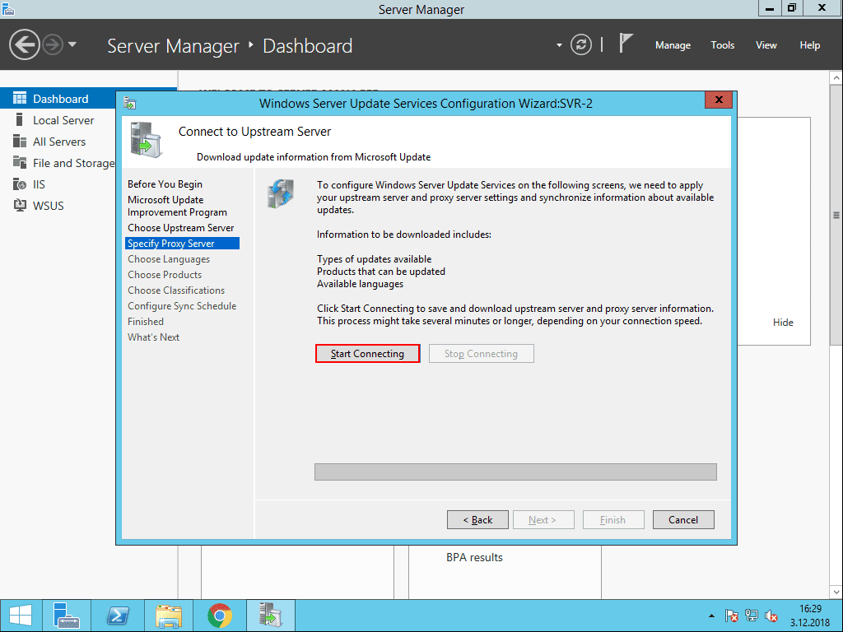Click the sync globe icon in wizard

(x=281, y=193)
